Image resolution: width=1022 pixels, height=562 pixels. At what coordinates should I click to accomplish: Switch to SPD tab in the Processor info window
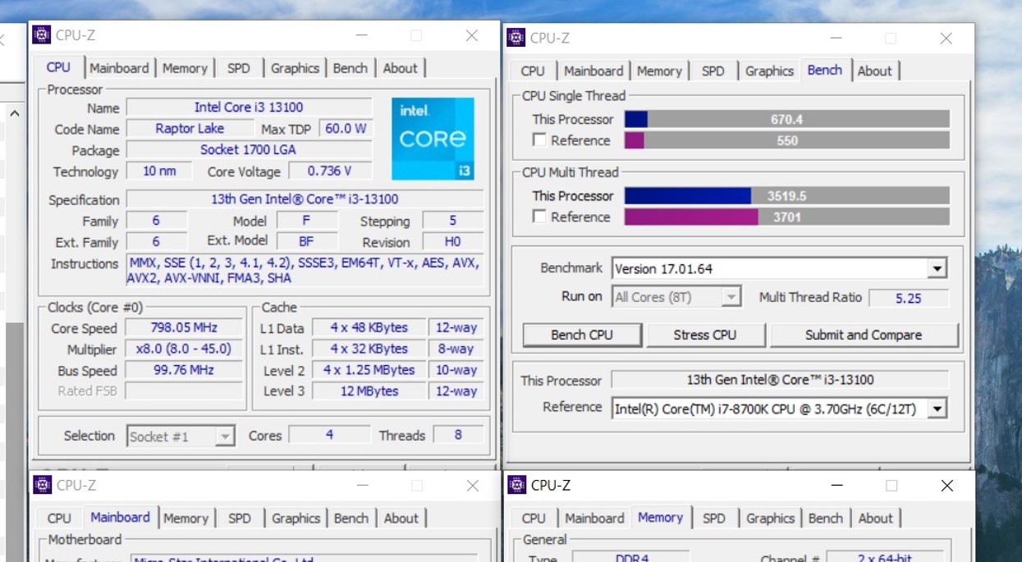[x=238, y=68]
